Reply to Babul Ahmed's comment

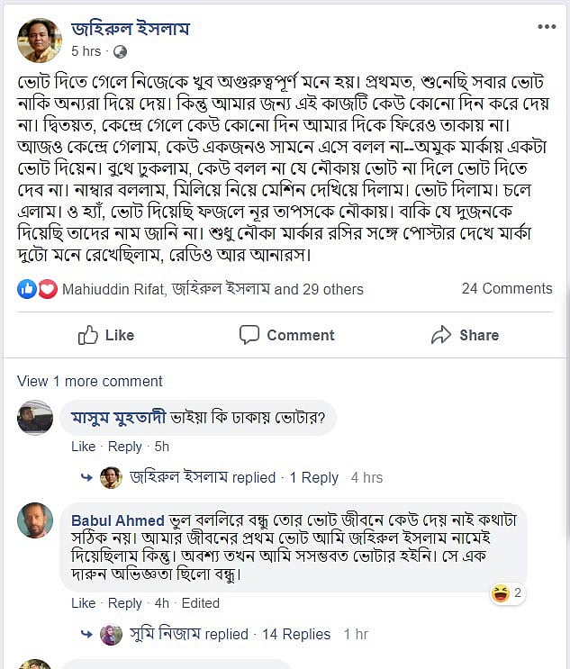(124, 603)
